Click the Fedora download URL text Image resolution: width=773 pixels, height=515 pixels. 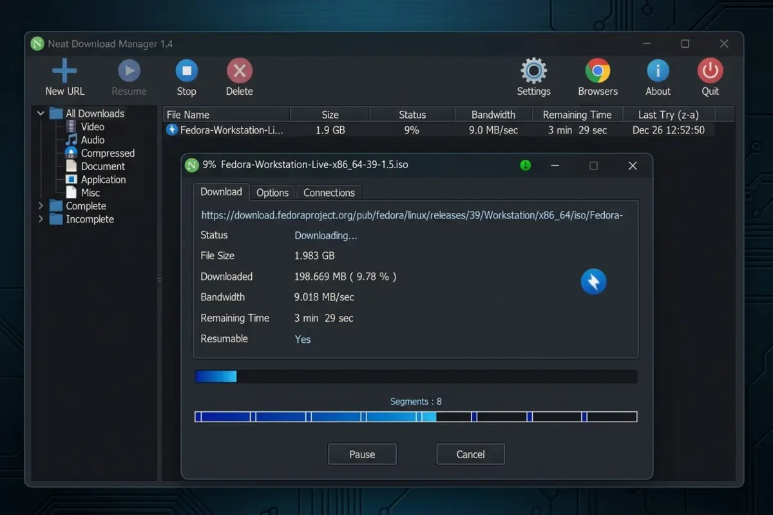412,215
